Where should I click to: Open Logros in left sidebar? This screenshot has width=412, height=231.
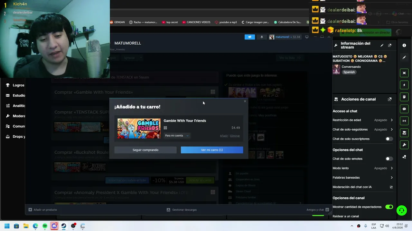point(15,85)
